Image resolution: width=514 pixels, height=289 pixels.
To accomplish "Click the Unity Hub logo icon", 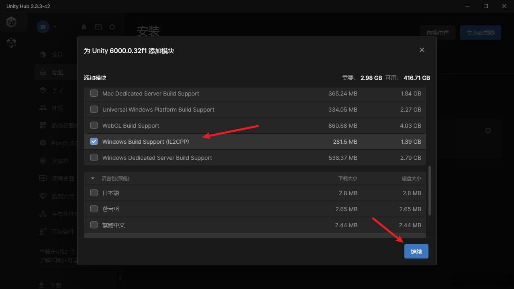I will click(12, 22).
